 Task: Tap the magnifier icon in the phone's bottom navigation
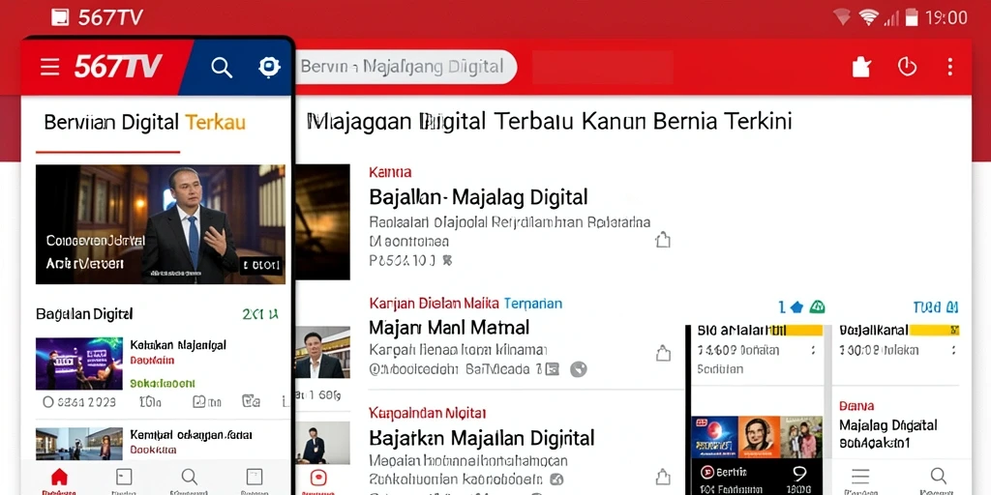coord(189,477)
